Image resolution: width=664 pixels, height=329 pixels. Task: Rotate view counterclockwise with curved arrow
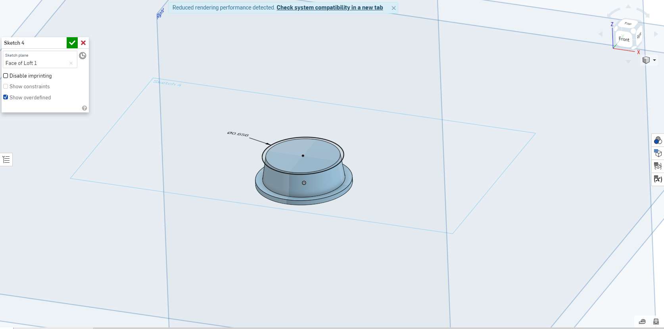614,13
